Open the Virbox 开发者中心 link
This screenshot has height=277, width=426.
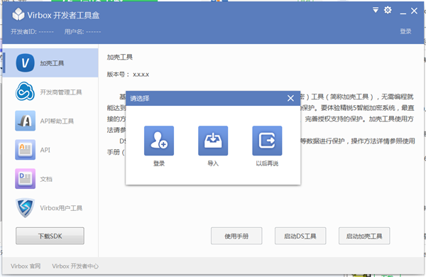[75, 266]
